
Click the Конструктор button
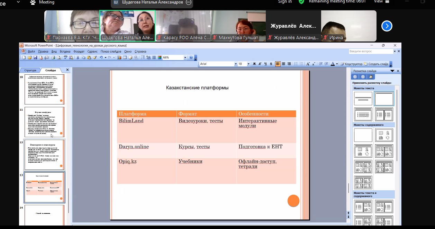(351, 64)
